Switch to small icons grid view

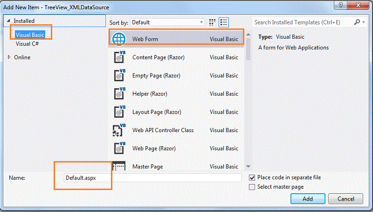(x=212, y=22)
